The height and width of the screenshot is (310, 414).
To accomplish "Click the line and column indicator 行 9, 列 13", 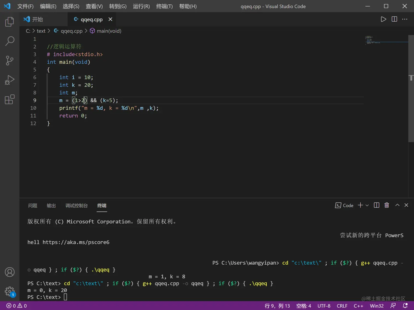I will 277,306.
